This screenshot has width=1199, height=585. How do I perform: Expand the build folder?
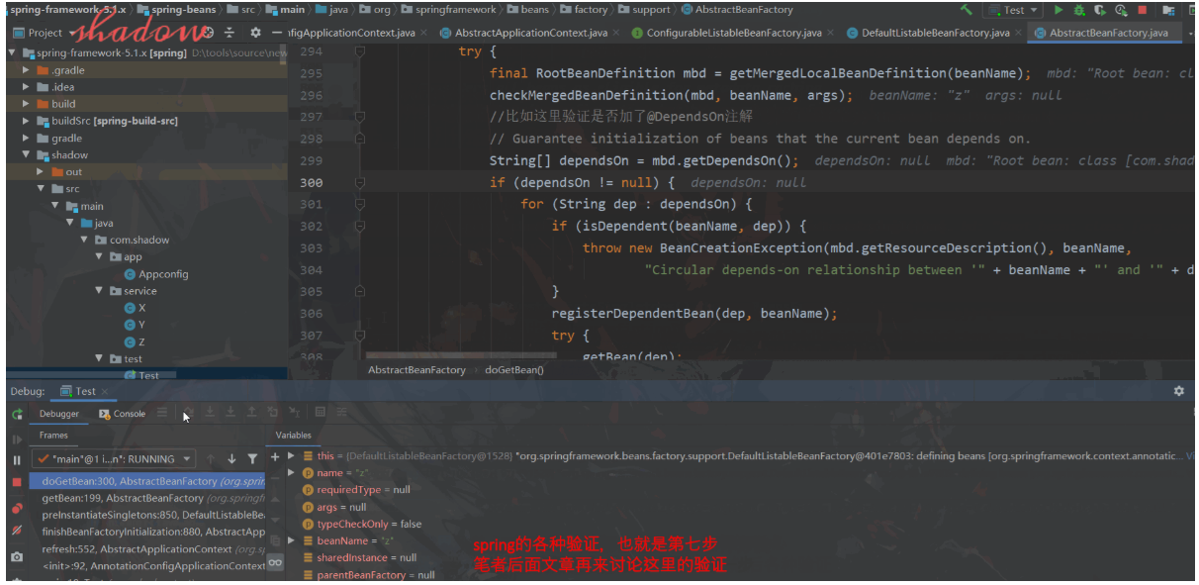pyautogui.click(x=27, y=104)
